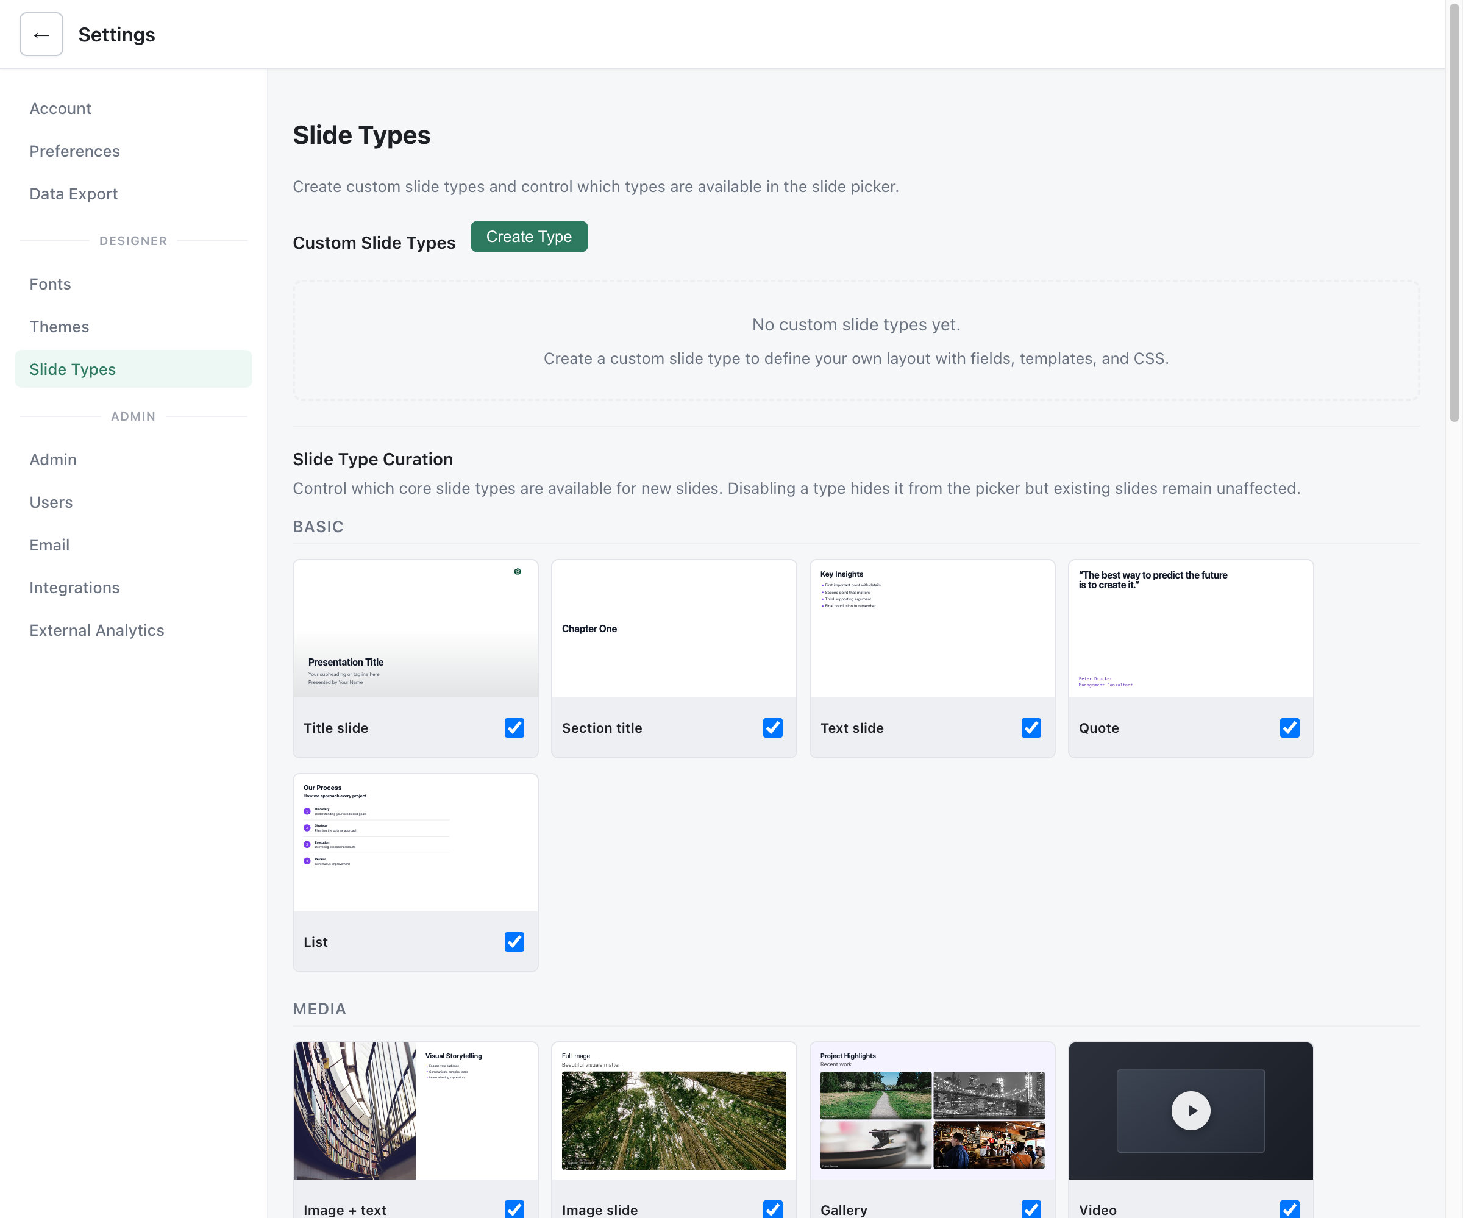
Task: Uncheck the Quote slide type
Action: coord(1289,727)
